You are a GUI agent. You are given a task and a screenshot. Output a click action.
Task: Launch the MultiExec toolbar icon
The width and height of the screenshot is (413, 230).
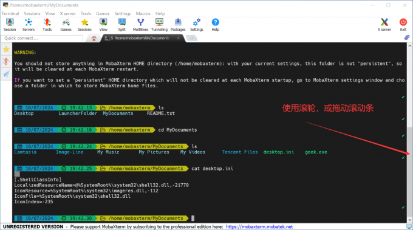coord(141,25)
